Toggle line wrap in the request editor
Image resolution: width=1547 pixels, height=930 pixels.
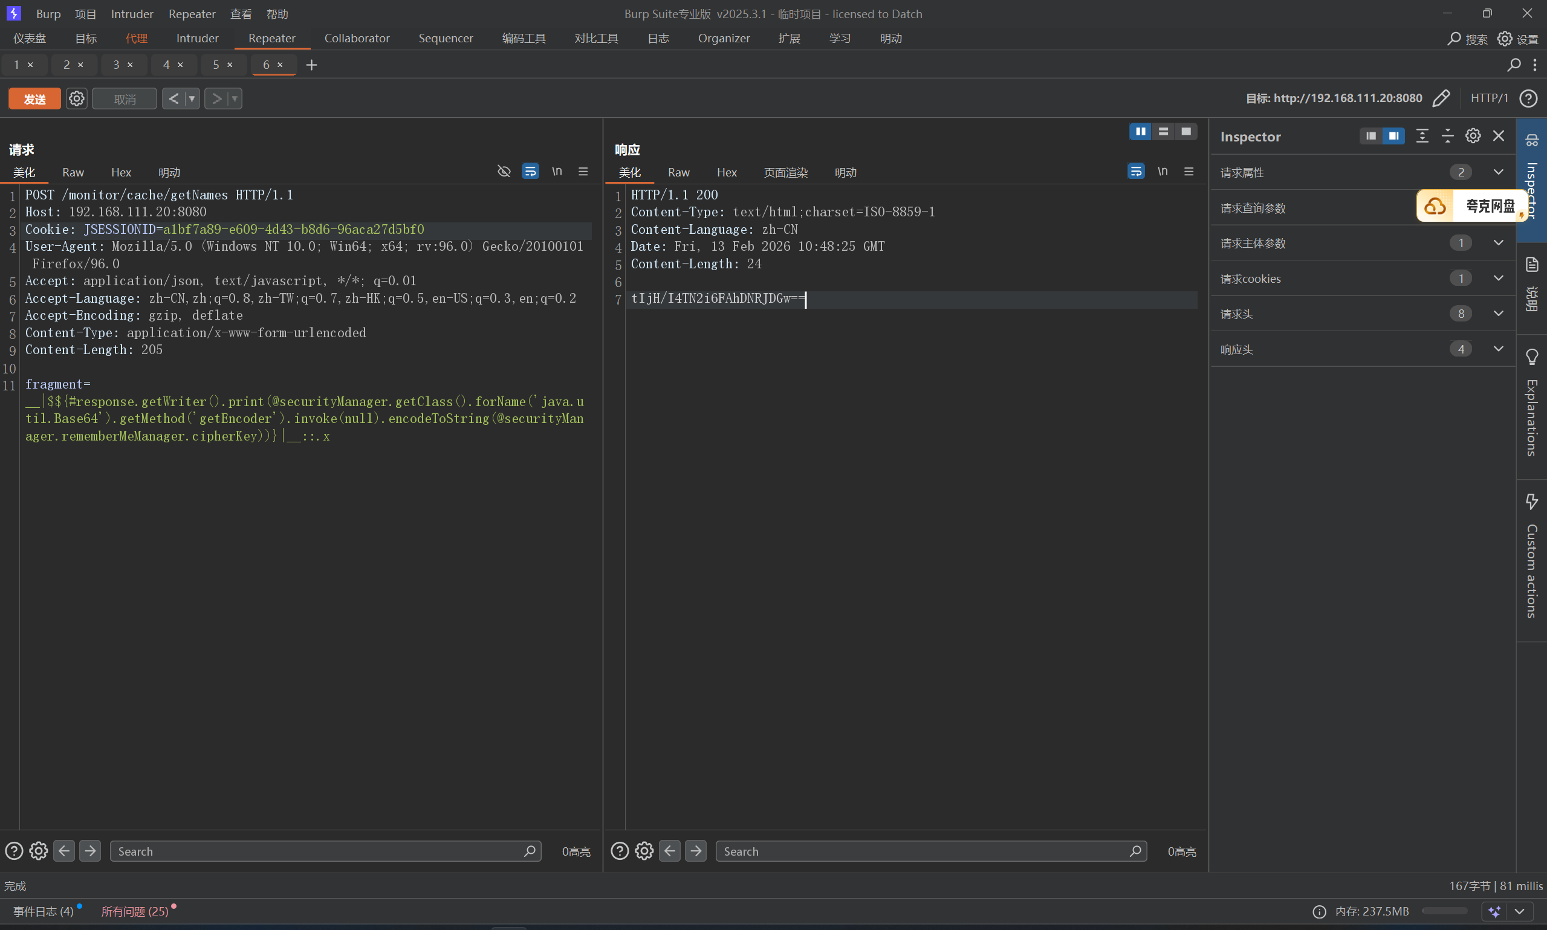[530, 172]
